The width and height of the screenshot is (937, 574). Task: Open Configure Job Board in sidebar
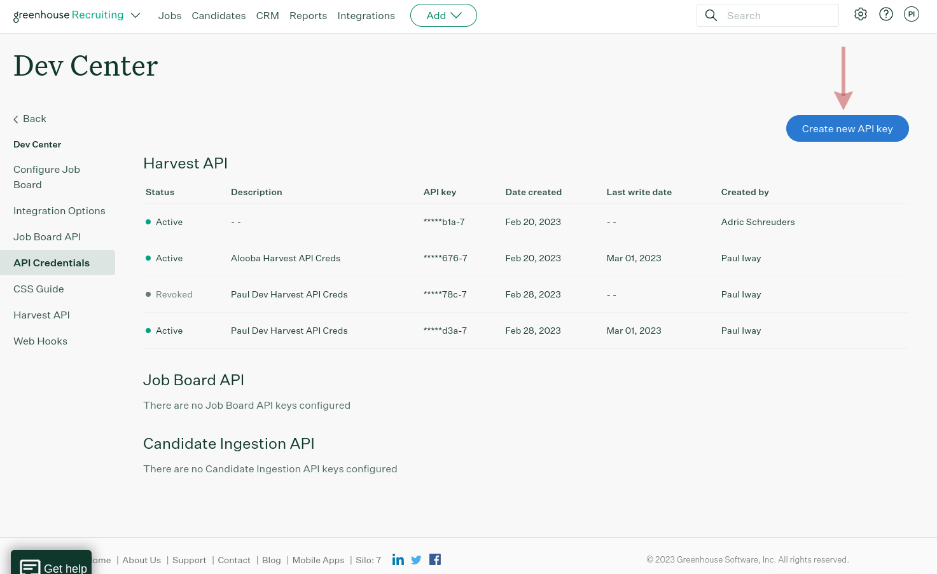point(46,177)
